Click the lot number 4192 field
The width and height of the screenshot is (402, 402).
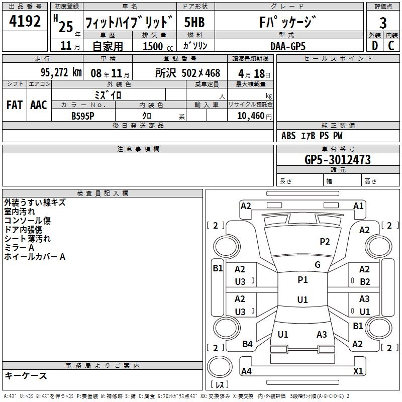coord(26,22)
